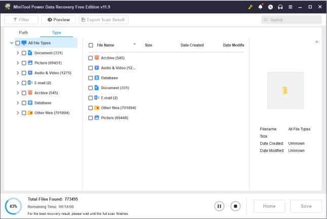Click E-mail (2) icon in file list
Viewport: 327px width, 219px height.
pos(97,97)
